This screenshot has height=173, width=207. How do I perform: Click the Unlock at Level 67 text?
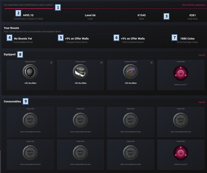181,164
